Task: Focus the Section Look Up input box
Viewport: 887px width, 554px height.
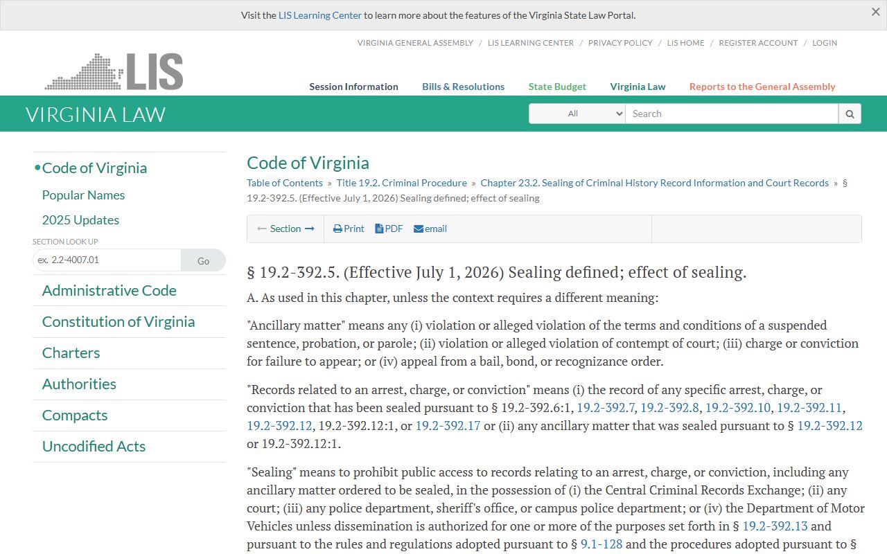Action: coord(107,260)
